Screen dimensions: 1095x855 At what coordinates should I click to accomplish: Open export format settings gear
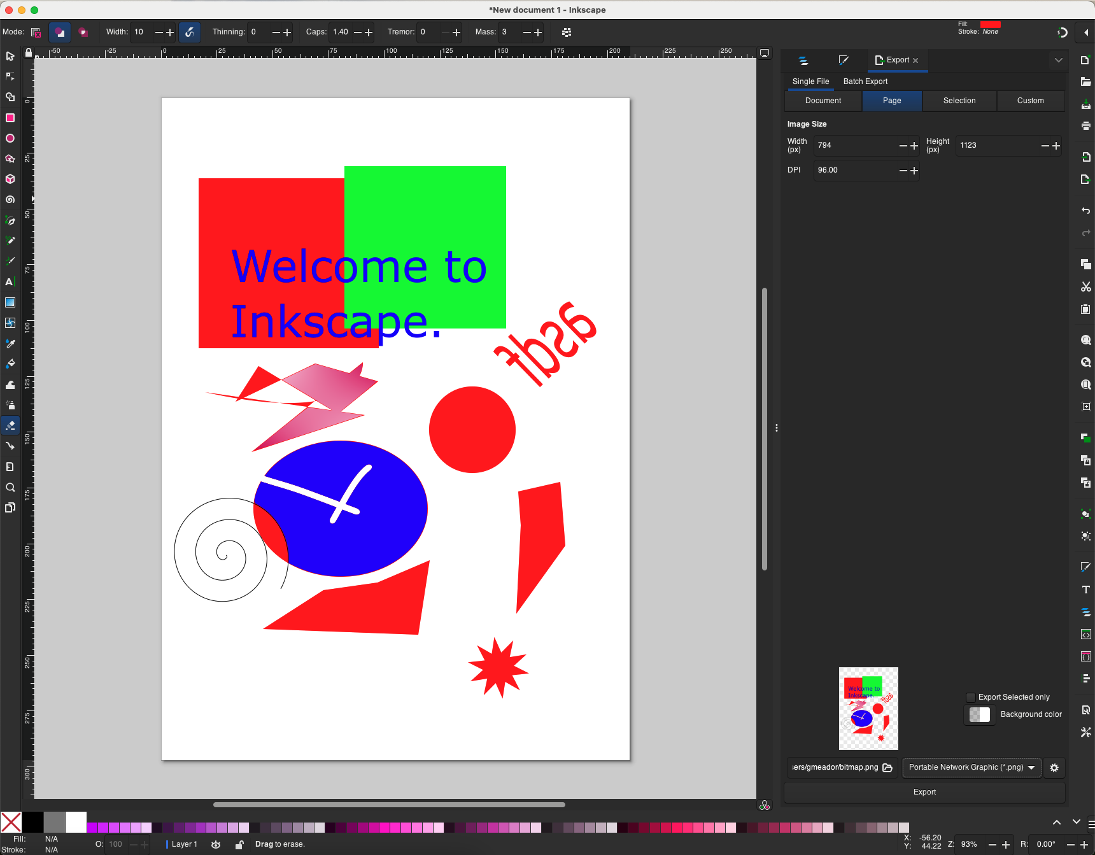click(1054, 768)
